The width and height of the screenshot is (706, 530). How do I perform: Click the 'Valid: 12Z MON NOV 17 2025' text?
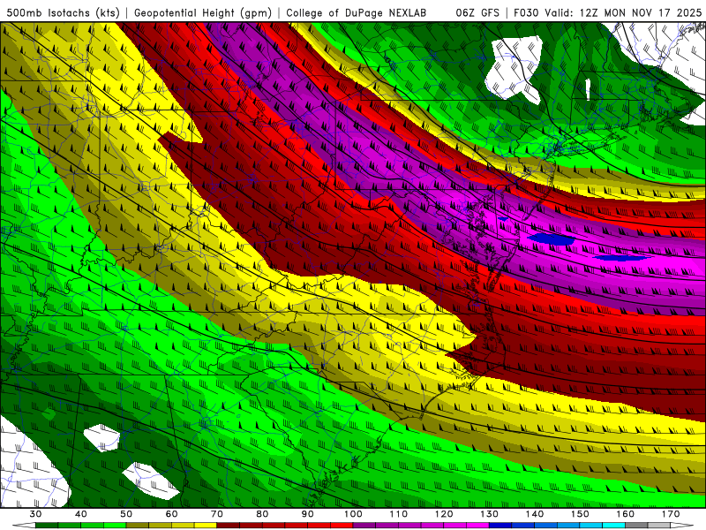point(623,12)
